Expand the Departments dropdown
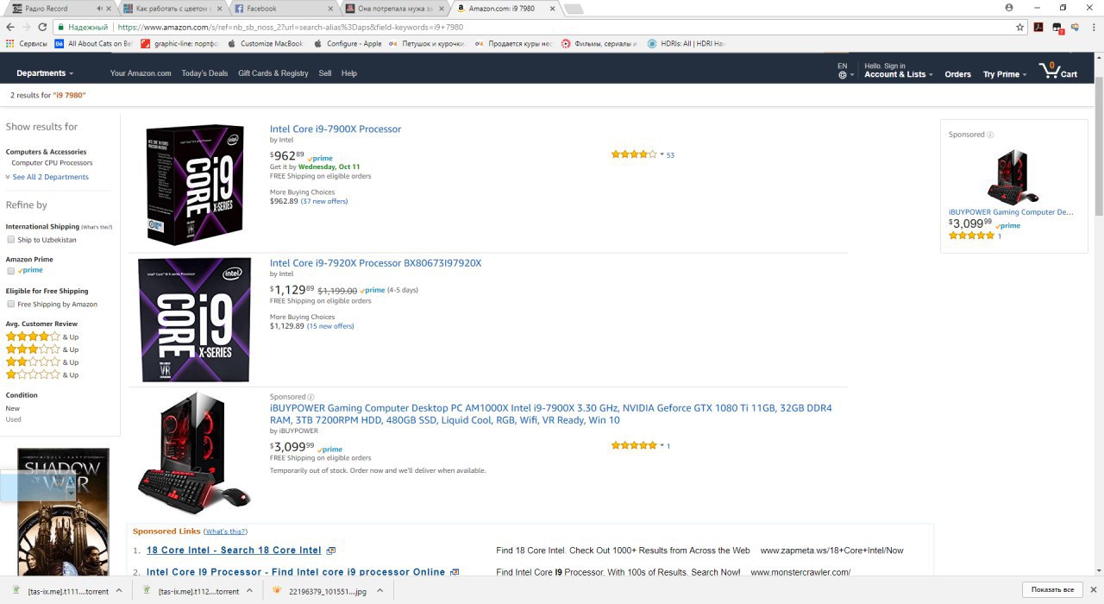Image resolution: width=1104 pixels, height=604 pixels. 45,73
